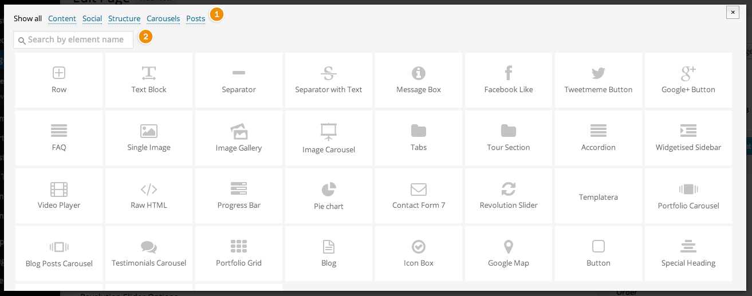
Task: Show only Social elements
Action: coord(92,18)
